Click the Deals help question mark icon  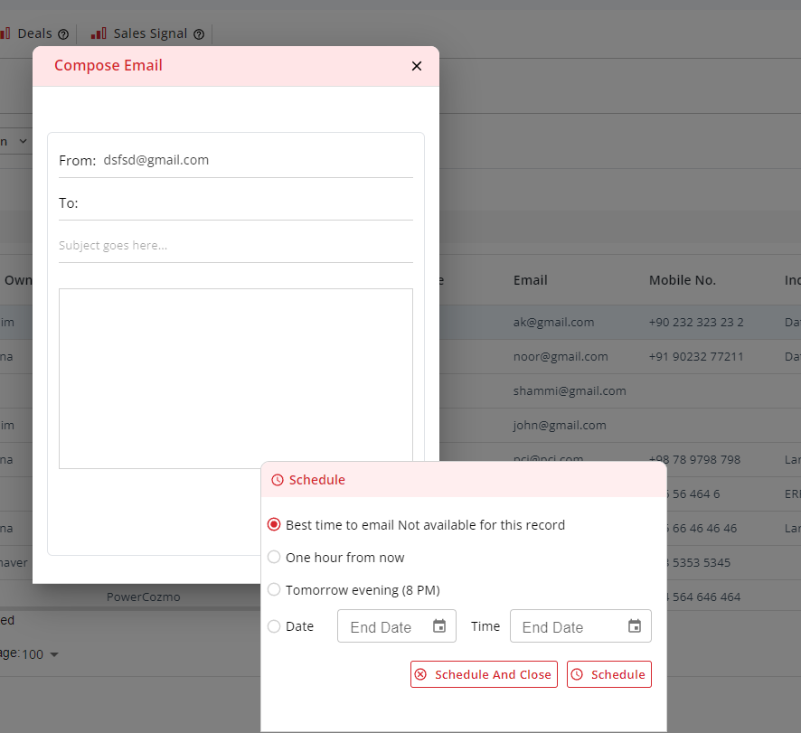click(x=63, y=34)
